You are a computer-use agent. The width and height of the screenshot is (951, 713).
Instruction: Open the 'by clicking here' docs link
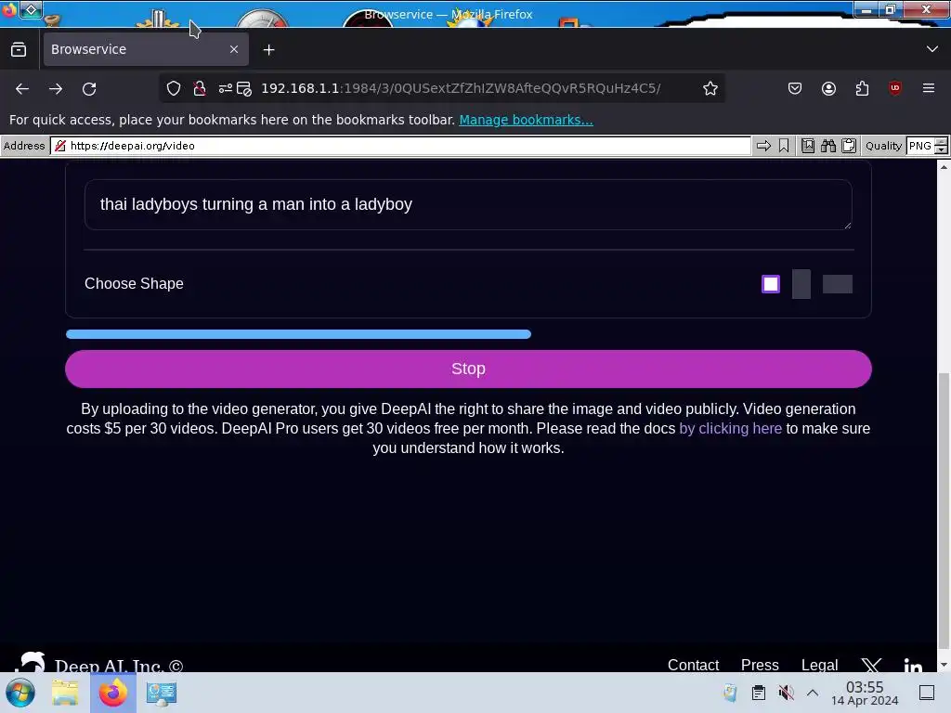coord(730,429)
